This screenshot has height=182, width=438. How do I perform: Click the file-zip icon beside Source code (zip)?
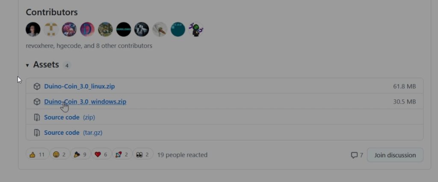(x=37, y=117)
